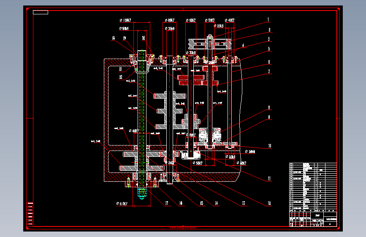
Task: Select the Ø 35k6 dimension label
Action: point(170,28)
